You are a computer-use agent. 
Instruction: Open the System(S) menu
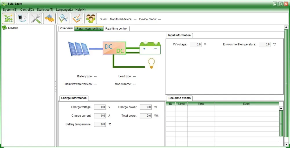tap(10, 10)
